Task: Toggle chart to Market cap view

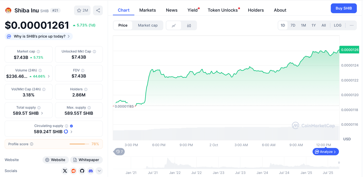Action: (x=148, y=25)
